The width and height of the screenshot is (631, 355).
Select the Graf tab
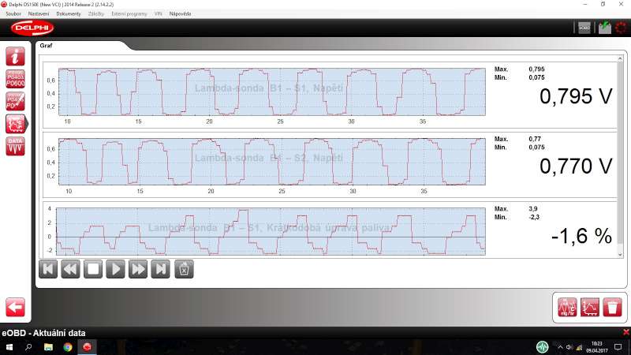(x=47, y=46)
